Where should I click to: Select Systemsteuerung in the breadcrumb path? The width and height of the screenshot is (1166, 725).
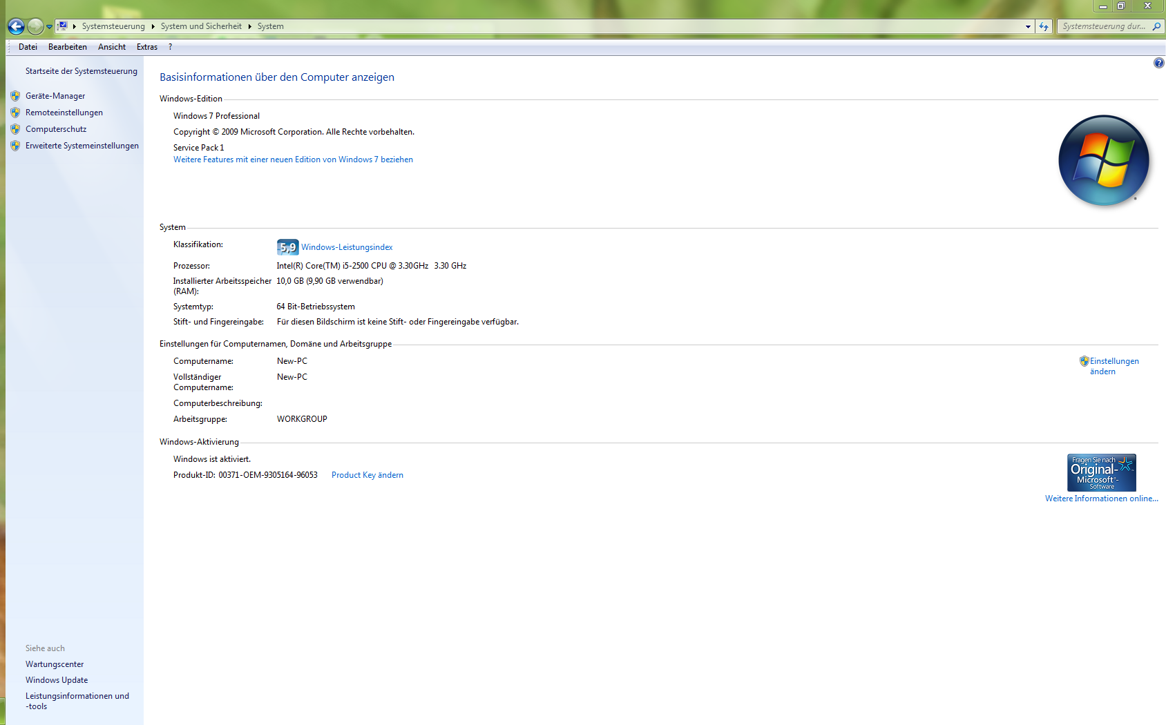click(113, 26)
